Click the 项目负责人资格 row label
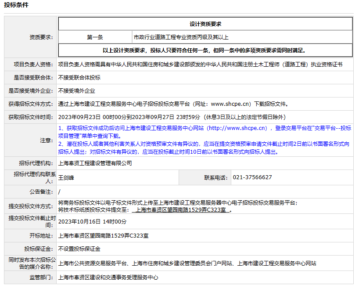Viewport: 359px width, 285px height. pos(33,65)
